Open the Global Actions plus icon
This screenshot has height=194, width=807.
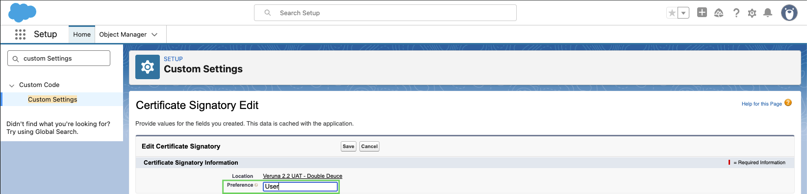click(x=702, y=13)
